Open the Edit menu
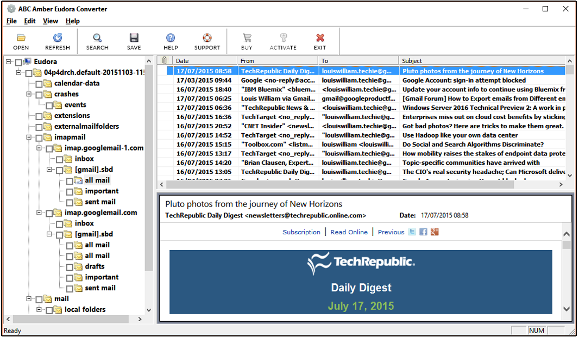 (x=30, y=21)
